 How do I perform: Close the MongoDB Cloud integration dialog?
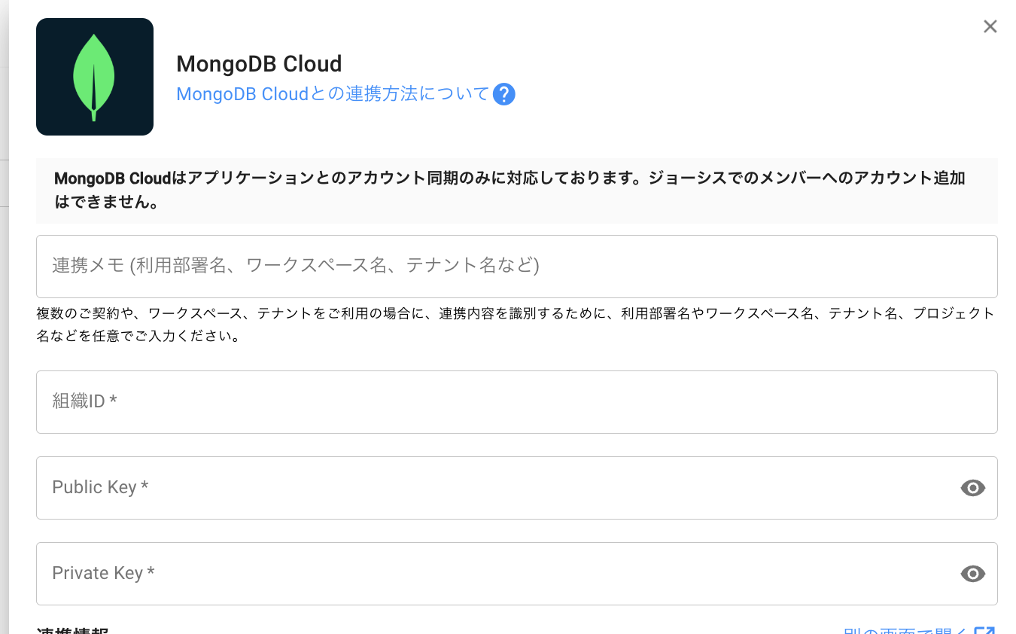(x=990, y=27)
